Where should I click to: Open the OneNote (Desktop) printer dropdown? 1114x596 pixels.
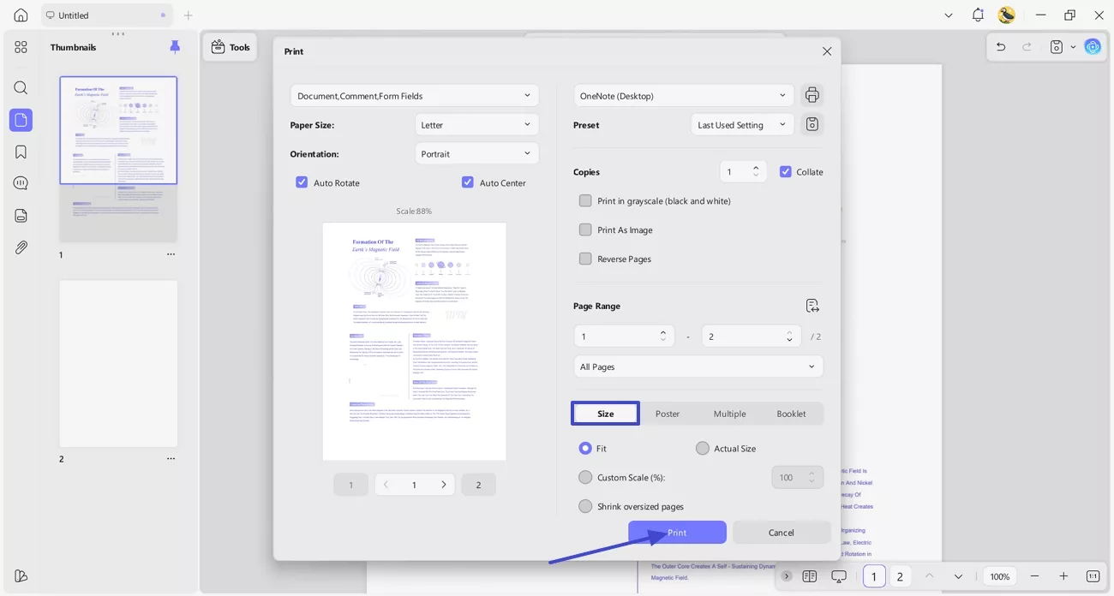click(x=684, y=96)
